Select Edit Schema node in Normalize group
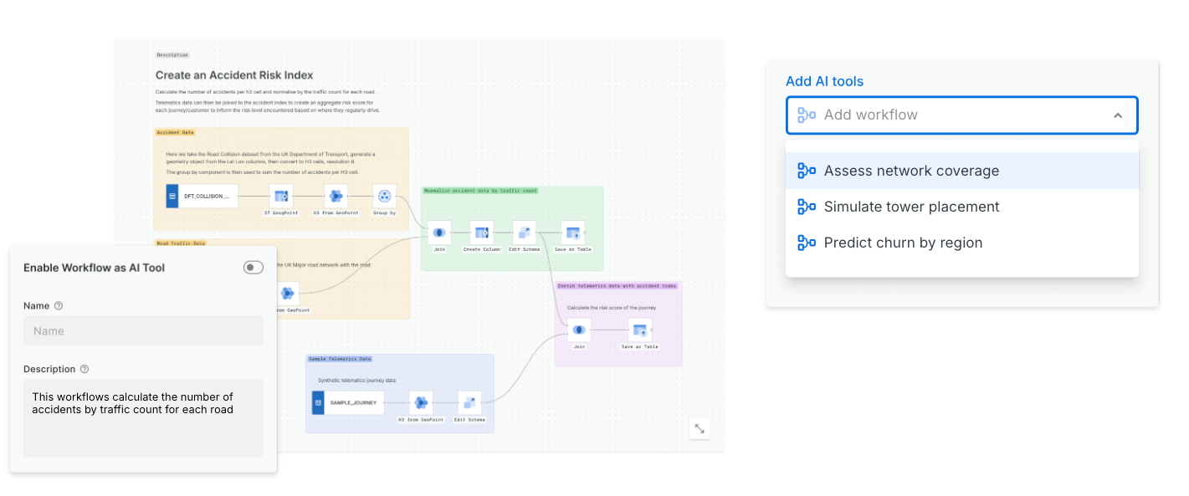 click(x=525, y=233)
